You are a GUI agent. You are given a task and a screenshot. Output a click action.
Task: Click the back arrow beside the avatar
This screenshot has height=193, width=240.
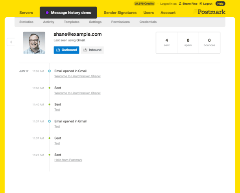[x=11, y=42]
